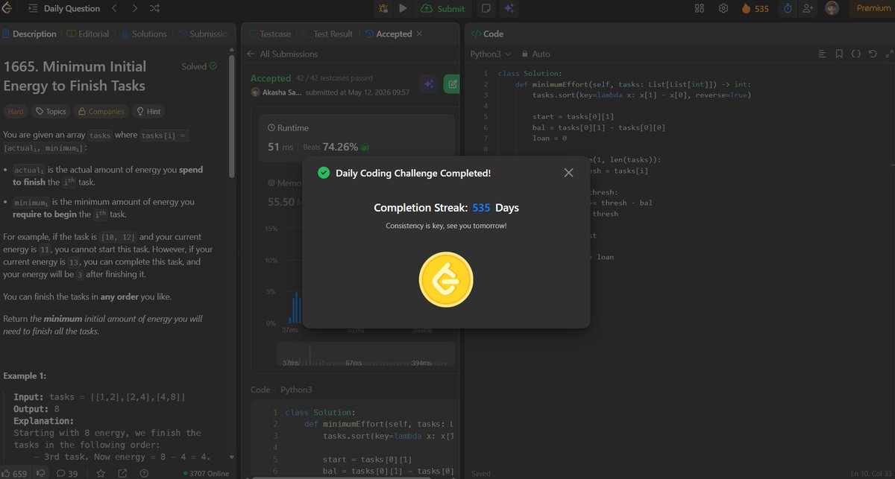Image resolution: width=895 pixels, height=479 pixels.
Task: Click the Beats 74.26% value
Action: click(340, 147)
